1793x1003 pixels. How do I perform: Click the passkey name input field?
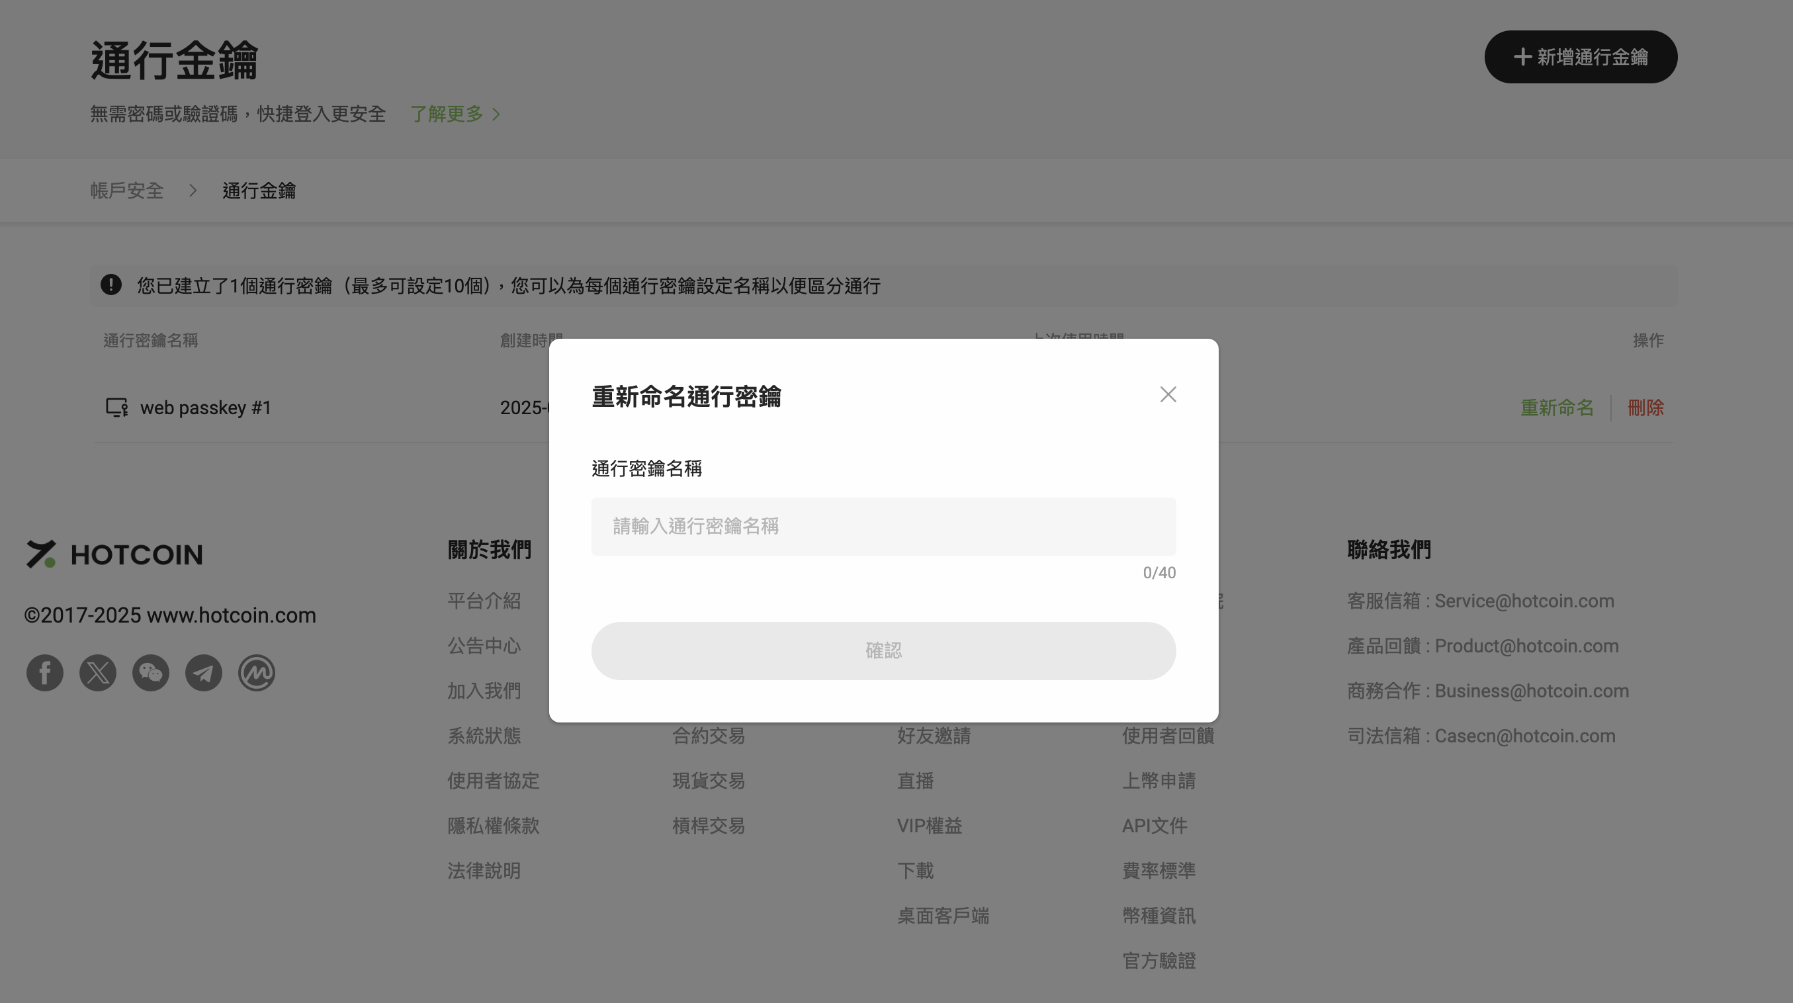883,526
